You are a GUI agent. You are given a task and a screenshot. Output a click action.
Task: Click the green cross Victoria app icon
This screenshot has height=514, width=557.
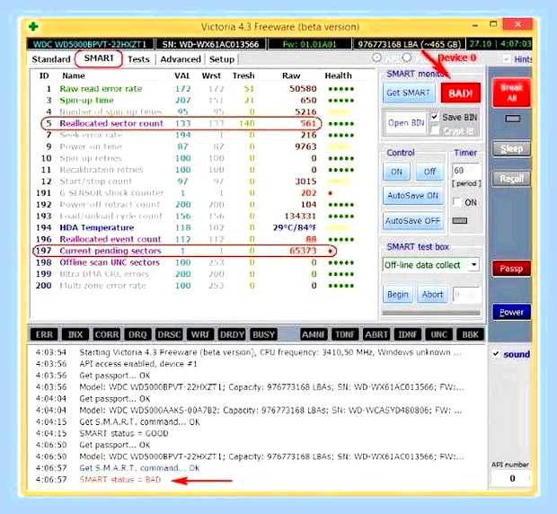pyautogui.click(x=33, y=26)
